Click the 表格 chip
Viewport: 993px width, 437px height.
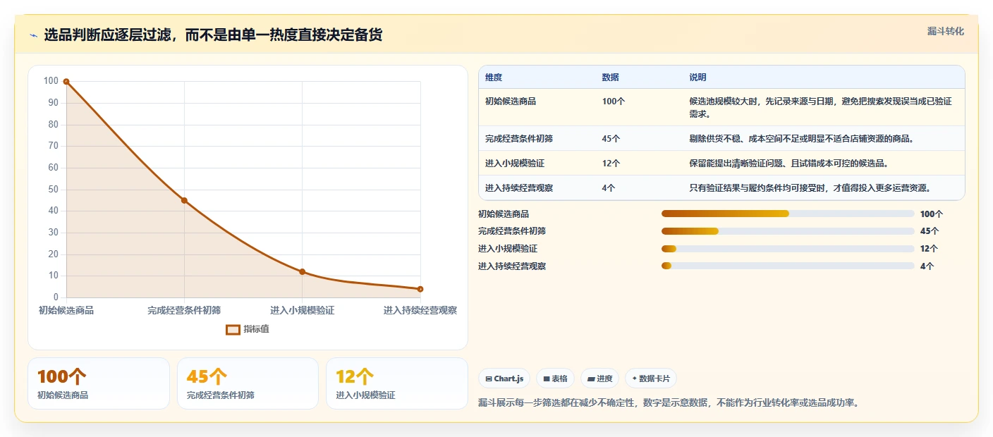[x=555, y=378]
